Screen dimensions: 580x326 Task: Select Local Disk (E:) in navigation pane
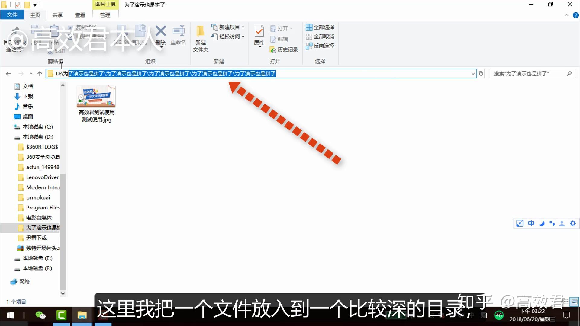[37, 258]
